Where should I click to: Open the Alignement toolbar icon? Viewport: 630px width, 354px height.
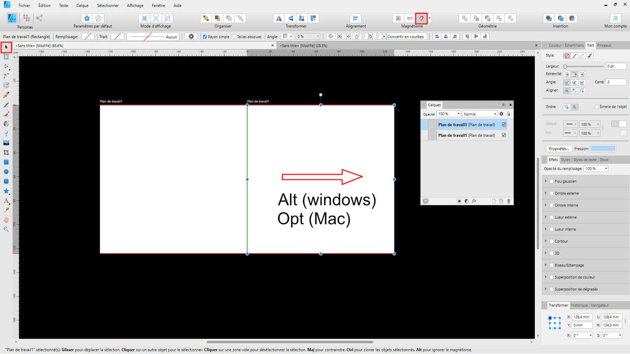click(x=355, y=18)
